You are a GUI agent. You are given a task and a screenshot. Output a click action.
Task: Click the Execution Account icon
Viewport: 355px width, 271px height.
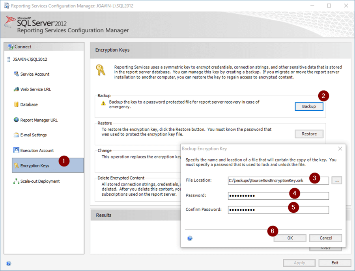point(16,150)
